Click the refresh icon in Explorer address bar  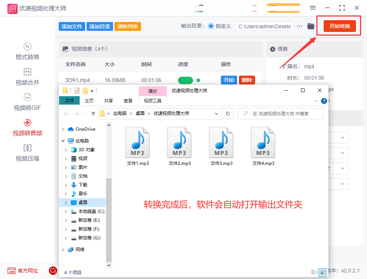228,113
